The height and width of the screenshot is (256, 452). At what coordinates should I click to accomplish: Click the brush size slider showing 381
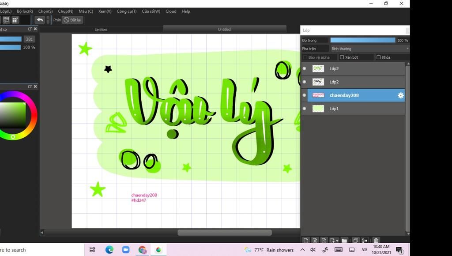coord(11,39)
